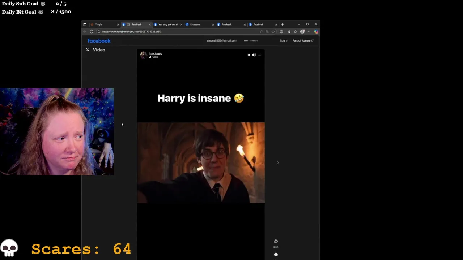This screenshot has width=463, height=260.
Task: Mute the tab via speaker icon on tab
Action: pos(128,25)
